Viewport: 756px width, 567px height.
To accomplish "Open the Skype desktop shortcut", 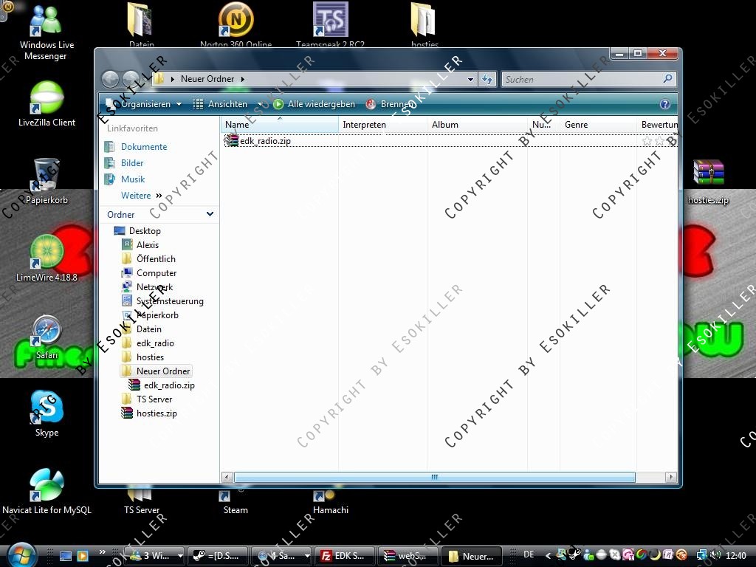I will 47,408.
